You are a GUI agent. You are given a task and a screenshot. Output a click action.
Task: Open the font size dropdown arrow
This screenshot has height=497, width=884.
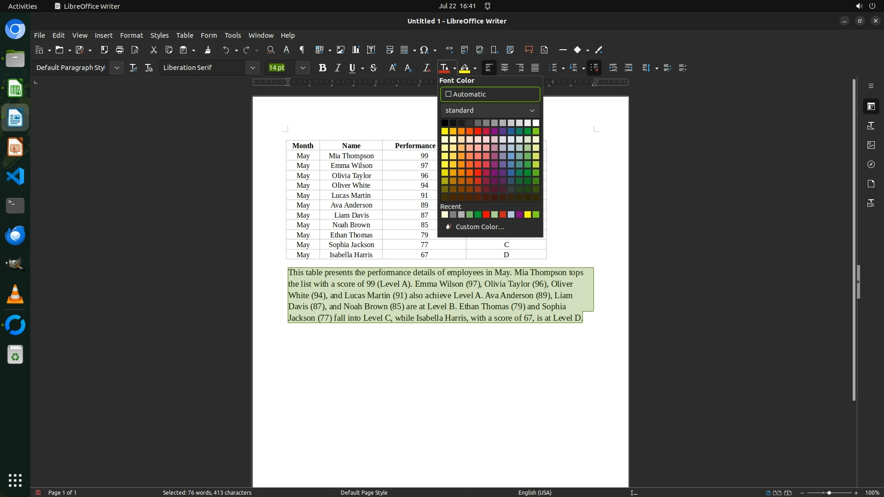point(302,68)
